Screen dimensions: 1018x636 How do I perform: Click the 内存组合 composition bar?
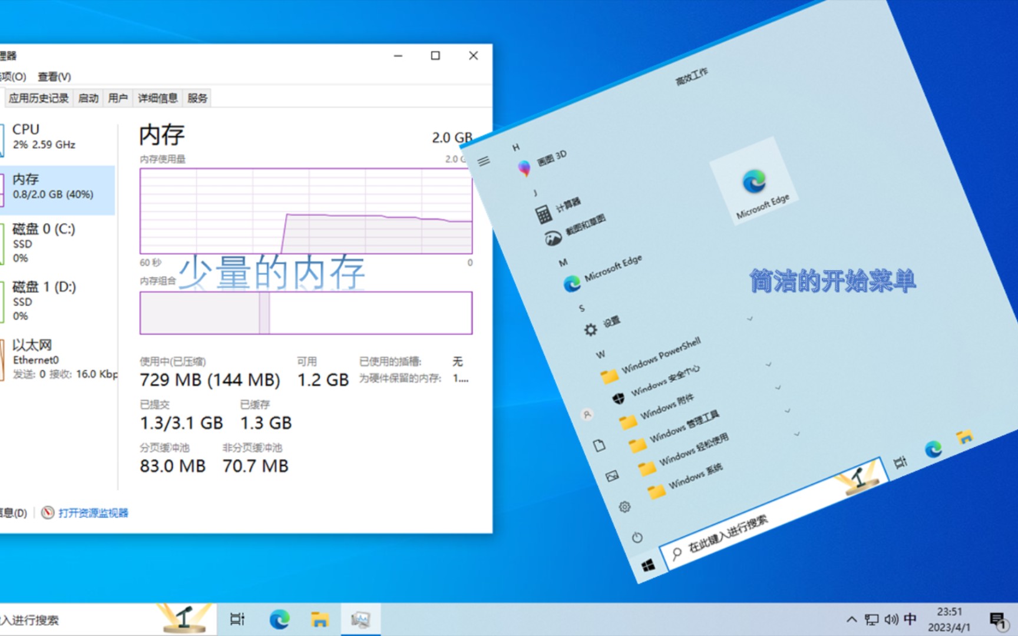point(306,313)
